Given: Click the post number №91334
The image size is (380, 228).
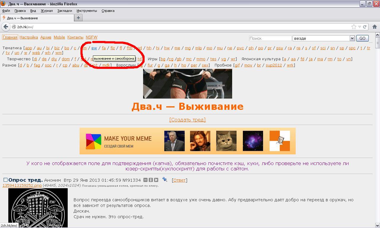Looking at the screenshot, I should point(132,180).
